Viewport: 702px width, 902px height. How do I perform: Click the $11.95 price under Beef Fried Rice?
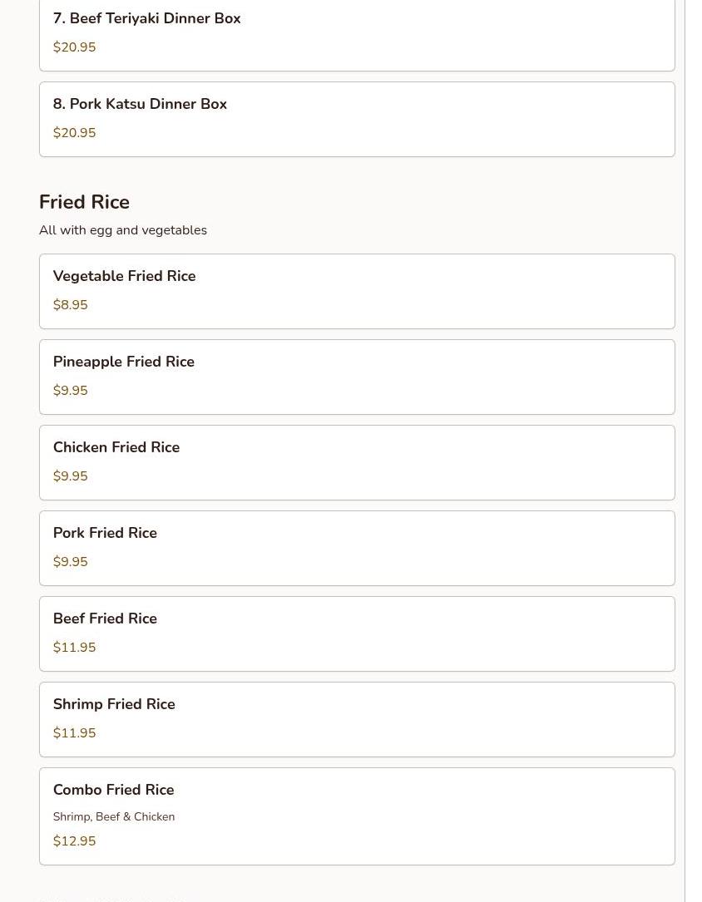74,648
